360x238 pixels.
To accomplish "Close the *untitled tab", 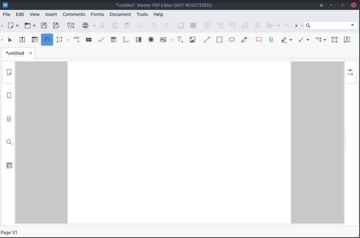I will coord(31,53).
